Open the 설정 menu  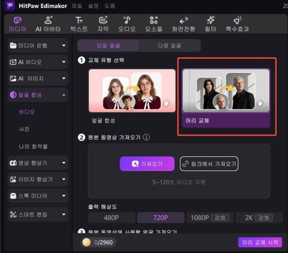(93, 6)
